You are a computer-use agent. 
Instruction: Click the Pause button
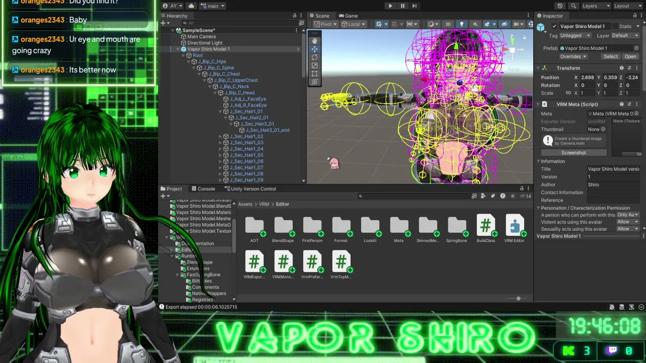tap(402, 6)
